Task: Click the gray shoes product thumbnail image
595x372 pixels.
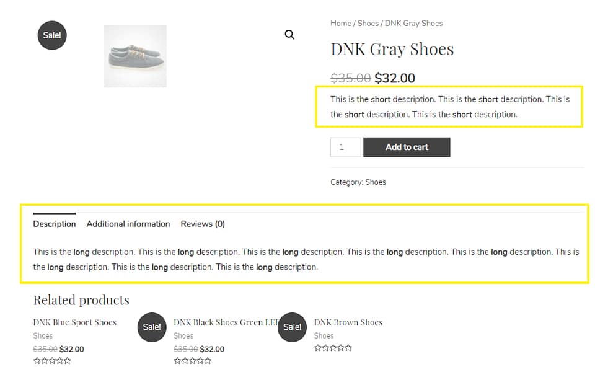Action: (135, 56)
